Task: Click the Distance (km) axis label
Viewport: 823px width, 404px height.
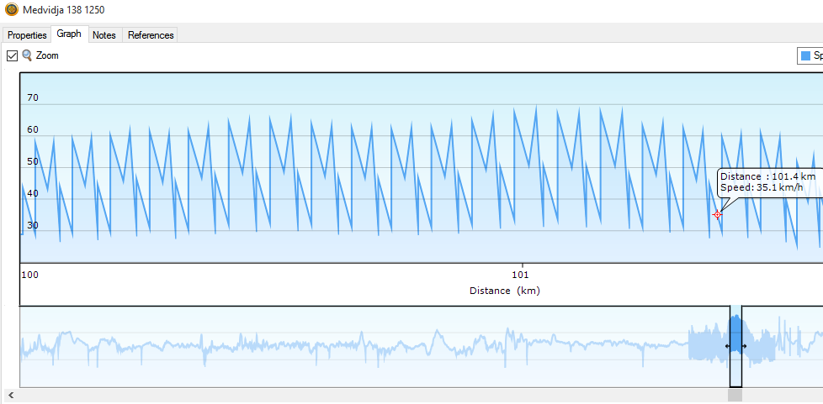Action: coord(504,291)
